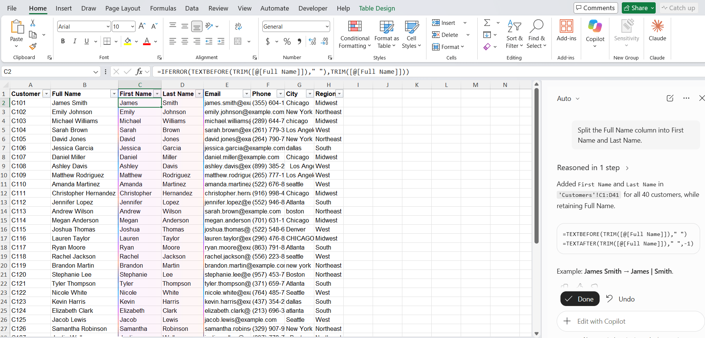
Task: Apply red font color
Action: pyautogui.click(x=147, y=41)
